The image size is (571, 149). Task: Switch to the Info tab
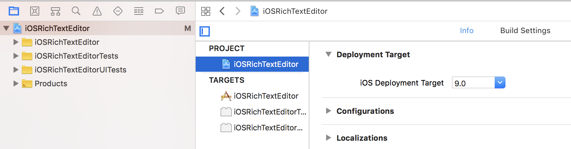467,31
